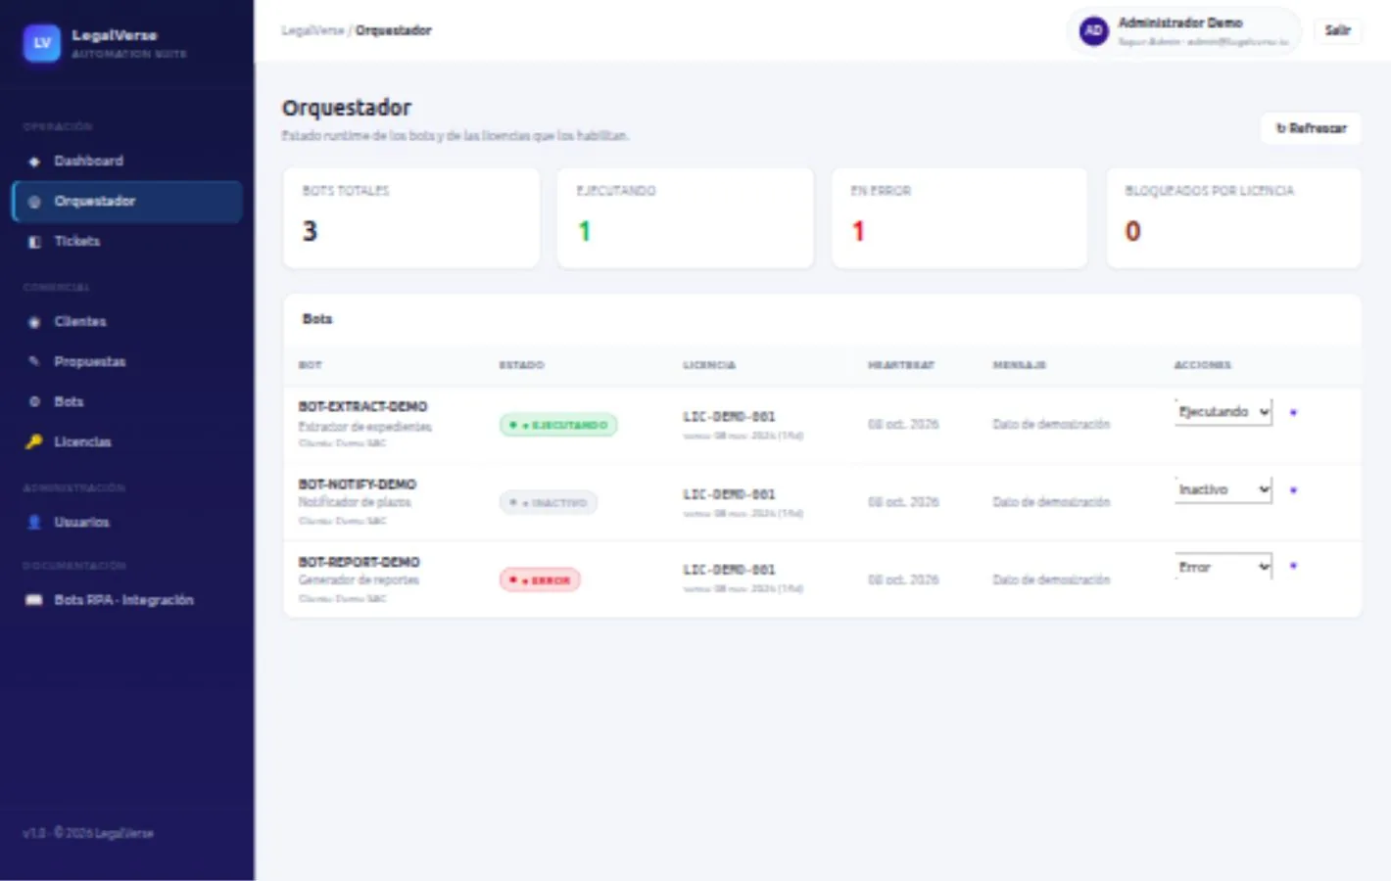Click LIC-DEMO-001 in the BOT-EXTRACT-DEMO row
This screenshot has width=1391, height=881.
pyautogui.click(x=729, y=417)
